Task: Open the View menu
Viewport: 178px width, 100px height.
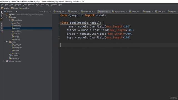Action: pos(11,5)
